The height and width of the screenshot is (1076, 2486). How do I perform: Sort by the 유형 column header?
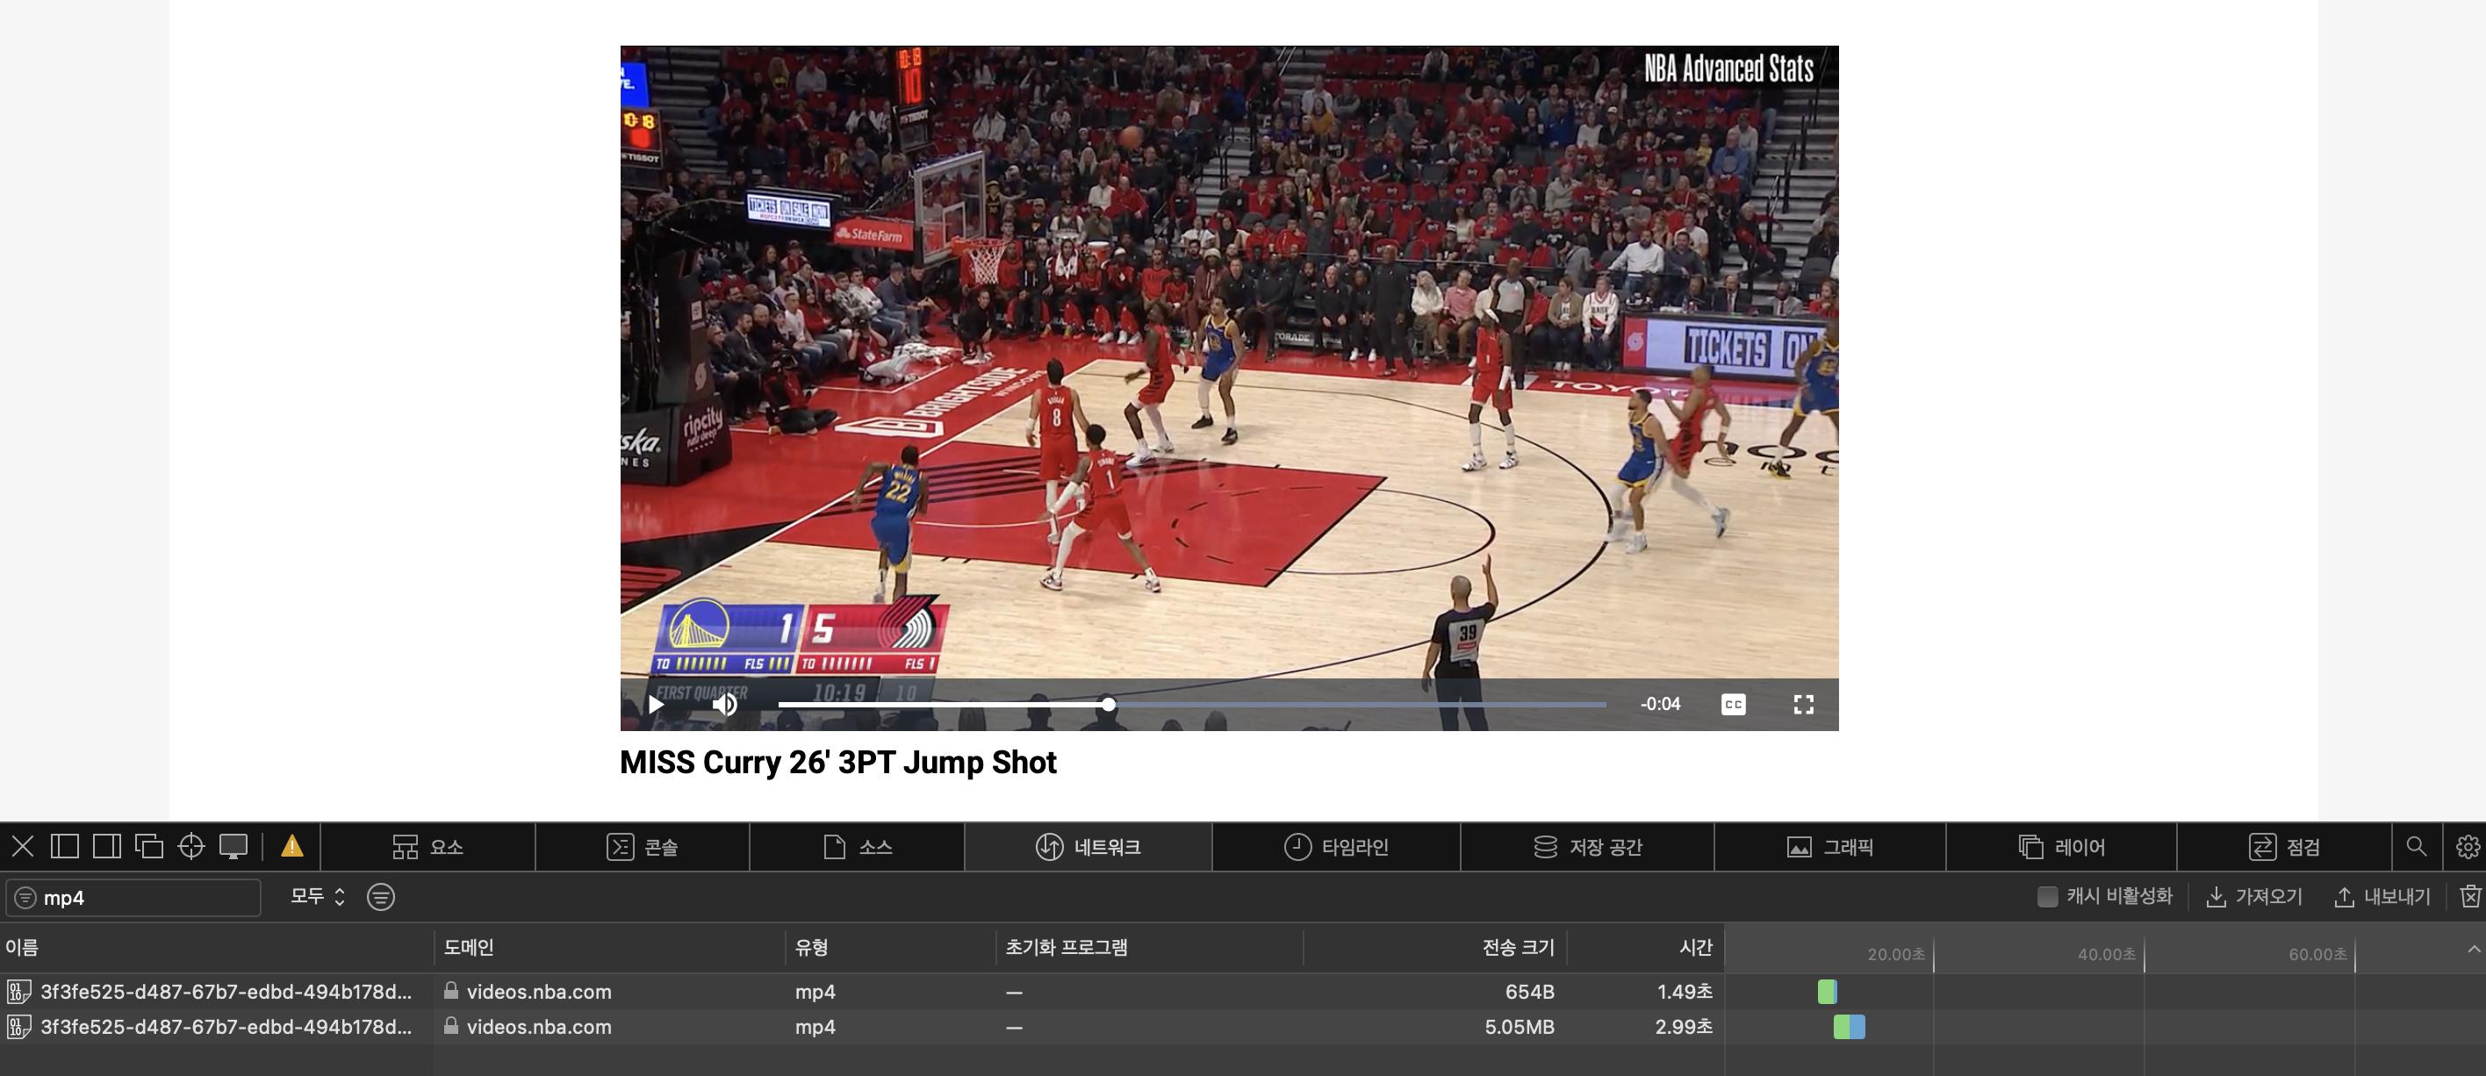[x=891, y=947]
